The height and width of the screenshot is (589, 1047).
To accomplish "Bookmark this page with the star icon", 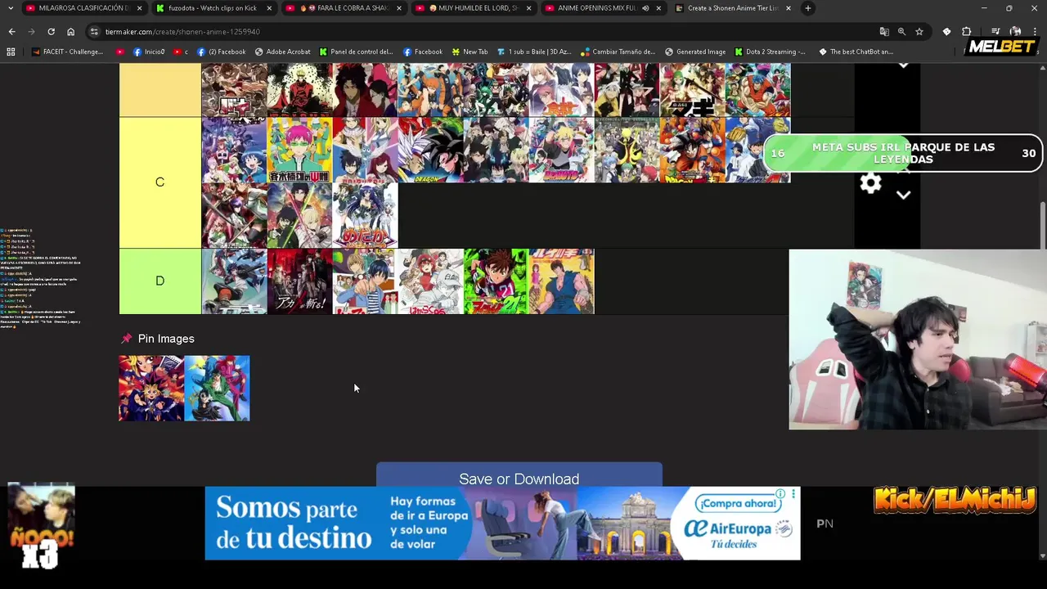I will (919, 31).
